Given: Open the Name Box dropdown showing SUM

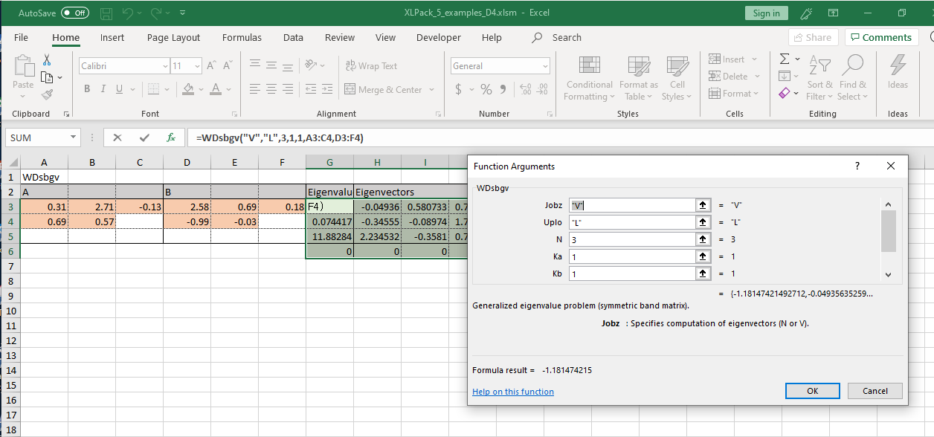Looking at the screenshot, I should pyautogui.click(x=73, y=137).
